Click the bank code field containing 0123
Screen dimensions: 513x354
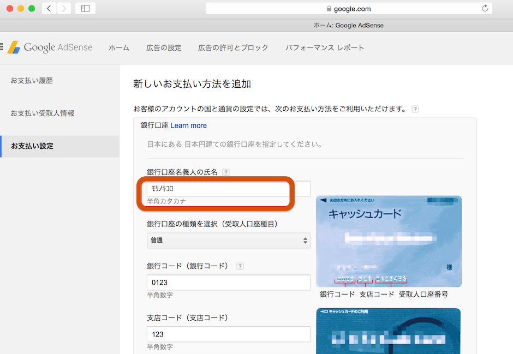click(228, 283)
